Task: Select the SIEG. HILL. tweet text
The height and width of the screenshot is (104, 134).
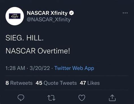Action: coord(25,38)
